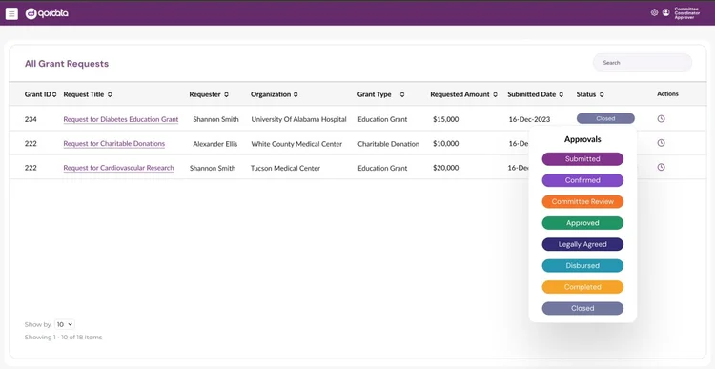Click Showing 1 - 10 of 18 items text
715x369 pixels.
[x=63, y=338]
